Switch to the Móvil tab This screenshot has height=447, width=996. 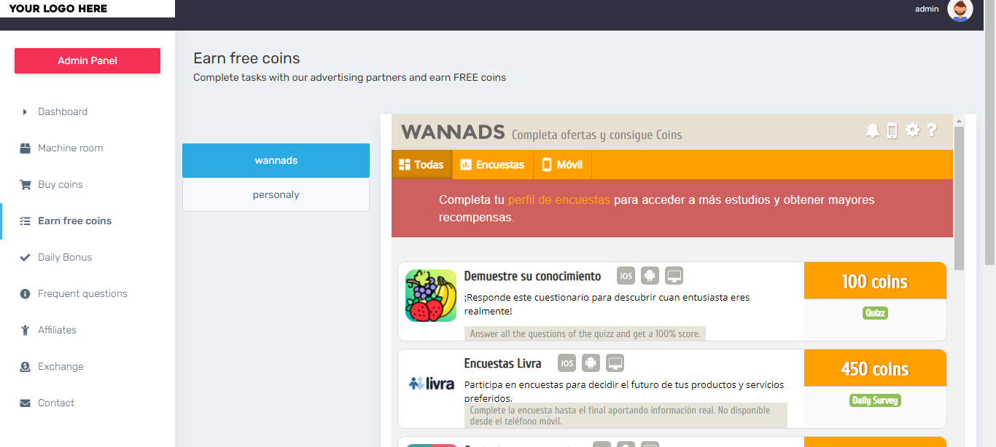(562, 165)
